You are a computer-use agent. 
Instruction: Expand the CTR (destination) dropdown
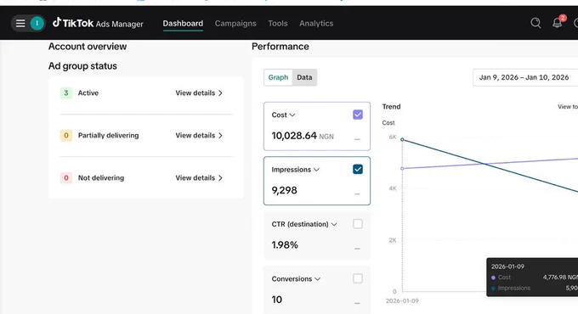pyautogui.click(x=334, y=224)
